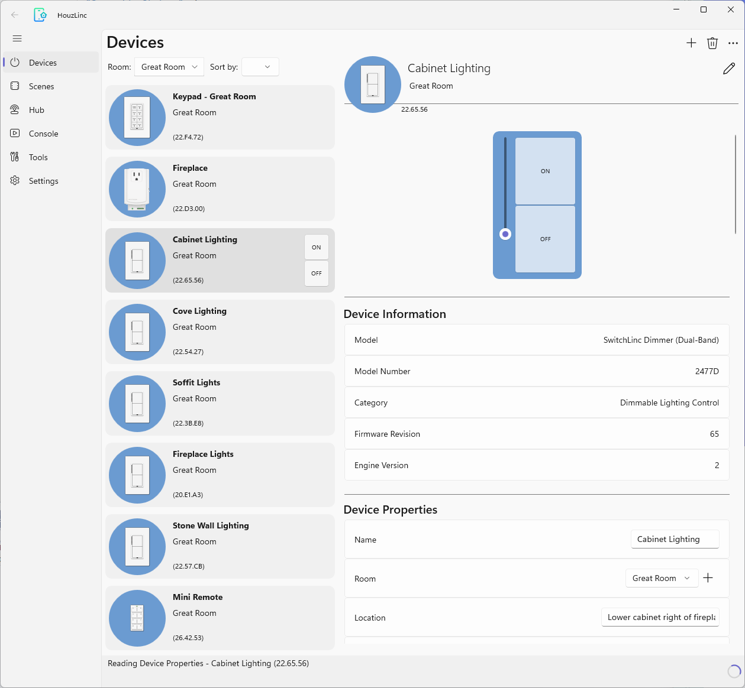This screenshot has height=688, width=745.
Task: Go to the Scenes section
Action: coord(41,86)
